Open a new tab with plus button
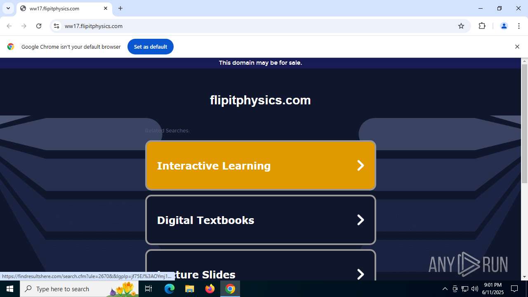This screenshot has height=297, width=528. [x=120, y=8]
